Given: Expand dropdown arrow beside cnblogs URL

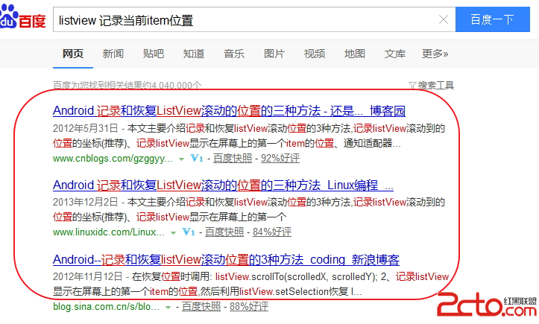Looking at the screenshot, I should [x=181, y=159].
